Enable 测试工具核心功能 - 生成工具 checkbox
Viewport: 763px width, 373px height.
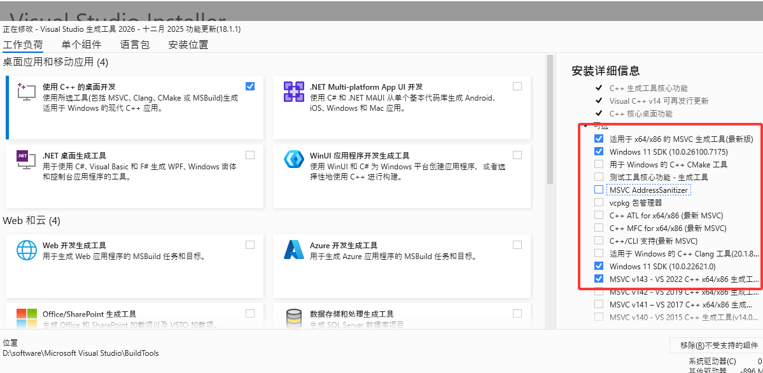click(x=599, y=177)
